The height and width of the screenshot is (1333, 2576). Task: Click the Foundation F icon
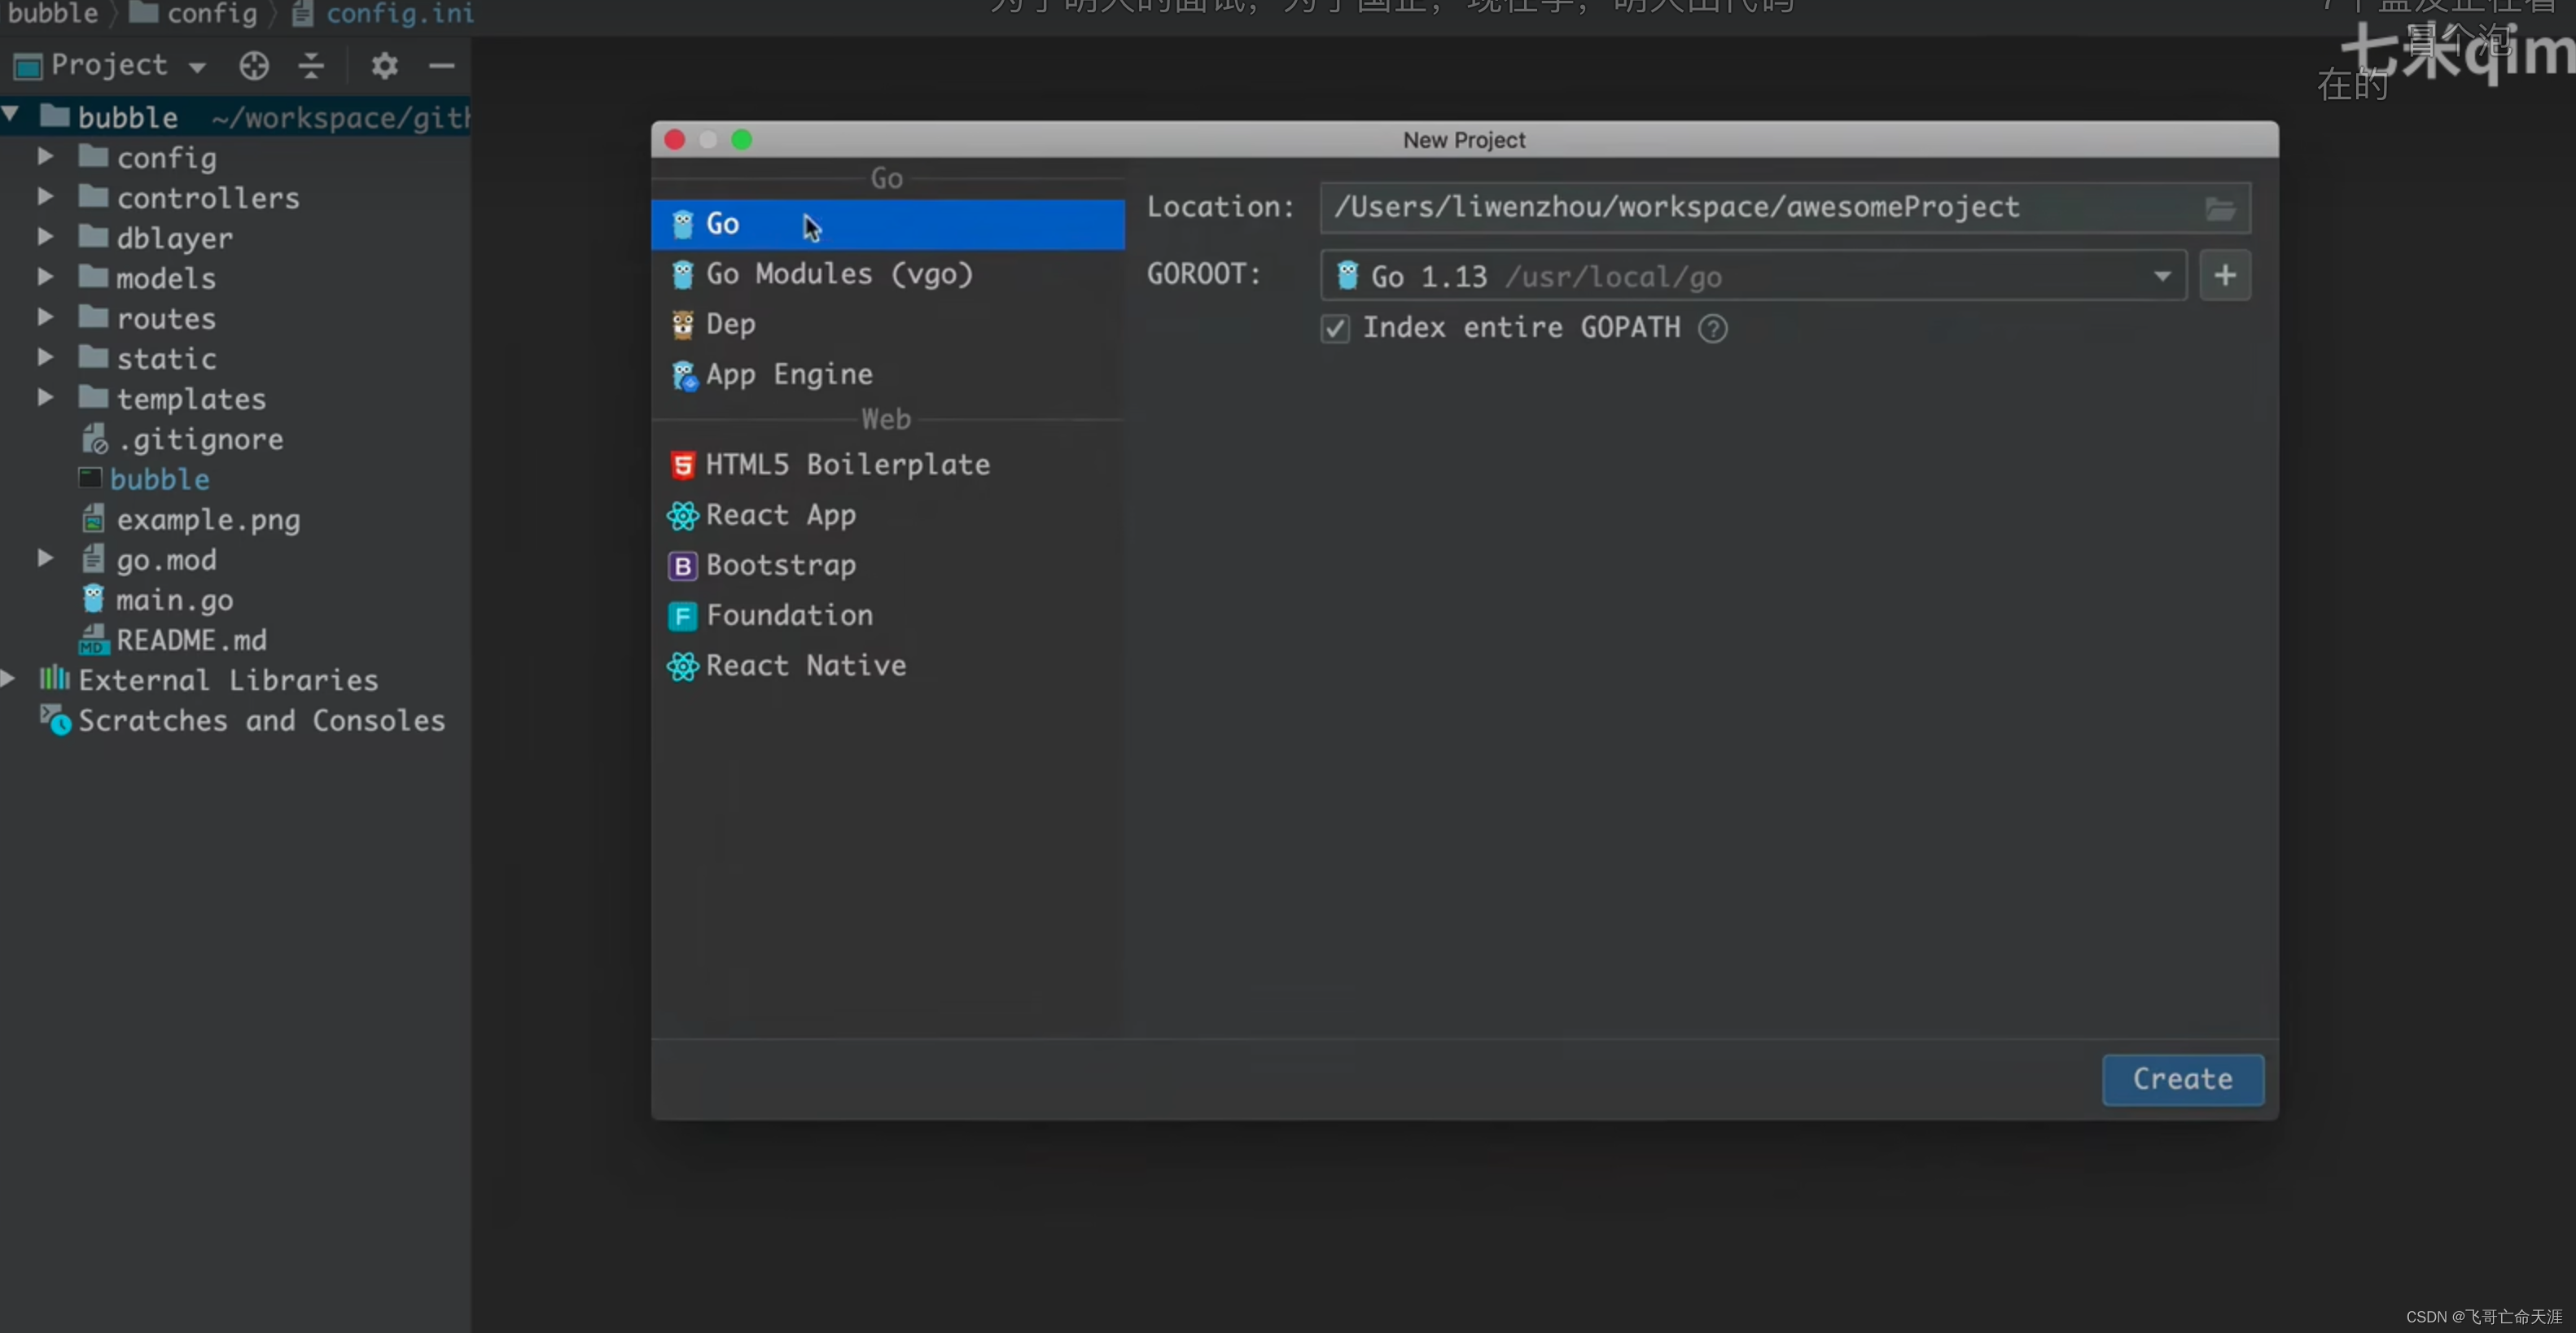tap(683, 617)
